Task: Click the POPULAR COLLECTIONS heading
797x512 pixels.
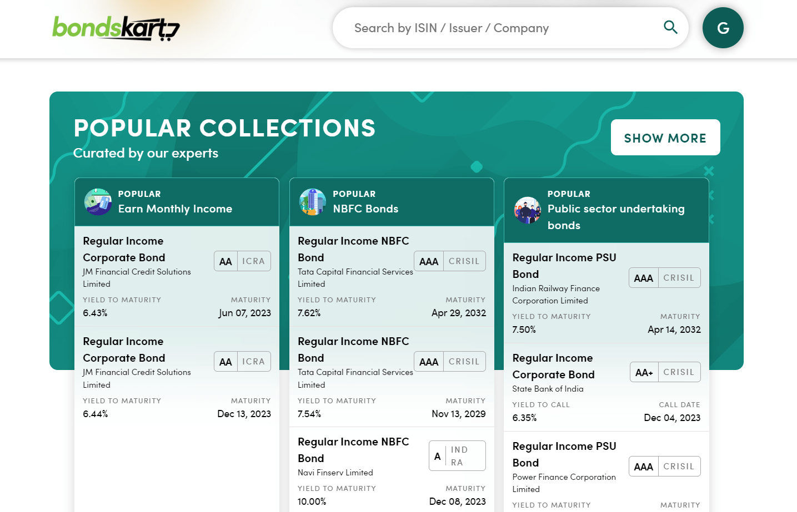Action: 224,128
